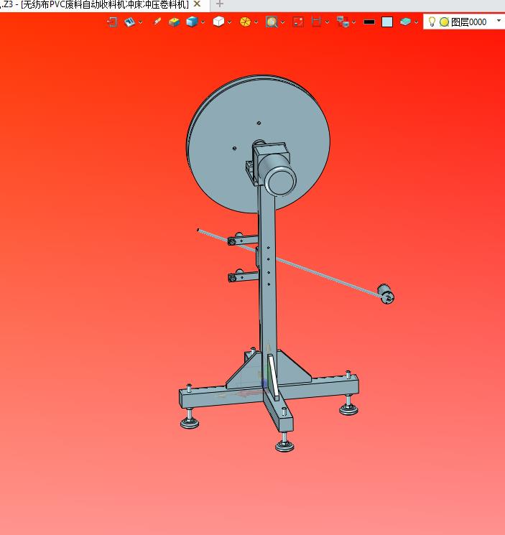Click the H-shaped bracket toolbar icon
Viewport: 505px width, 535px height.
click(x=316, y=22)
